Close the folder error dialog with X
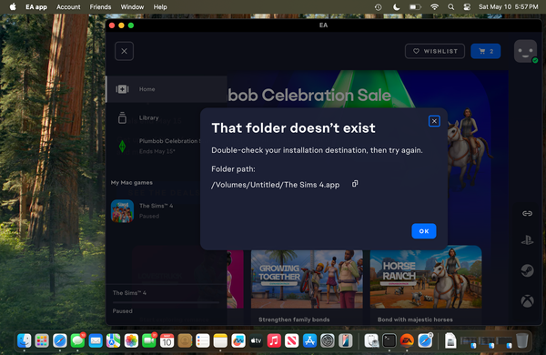 pos(434,121)
